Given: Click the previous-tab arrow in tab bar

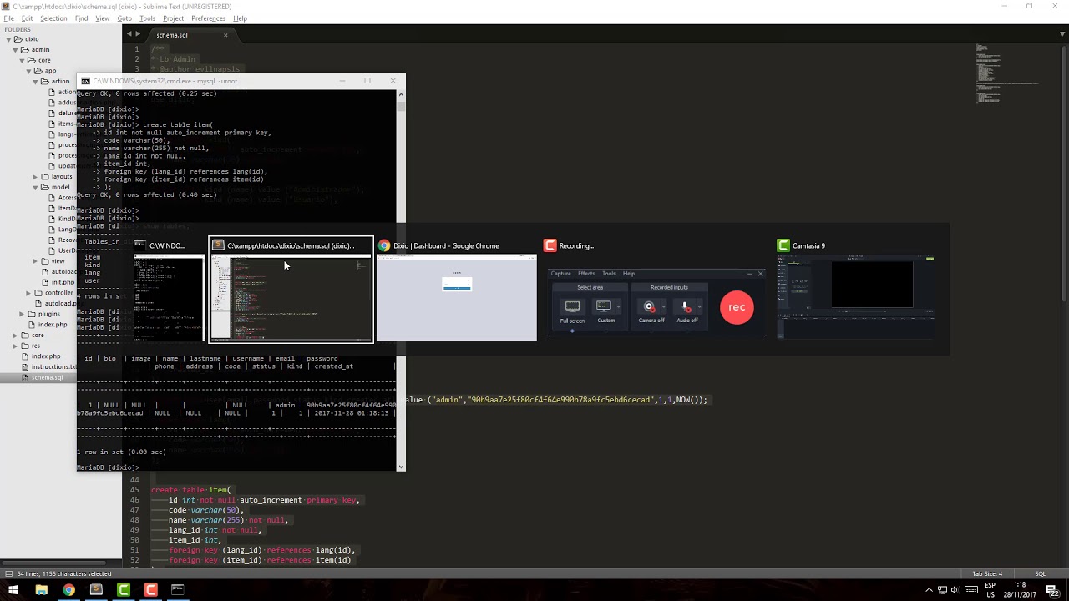Looking at the screenshot, I should point(129,34).
